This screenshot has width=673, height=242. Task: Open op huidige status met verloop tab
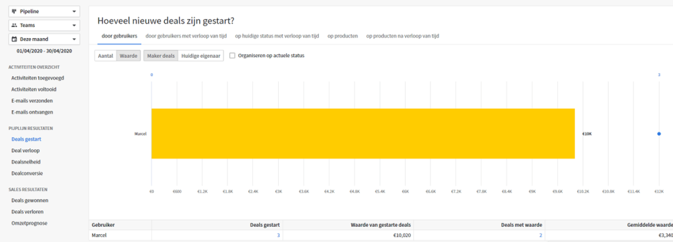(x=277, y=36)
